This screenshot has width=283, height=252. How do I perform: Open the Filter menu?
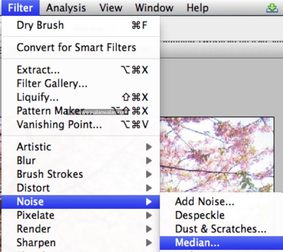click(20, 8)
